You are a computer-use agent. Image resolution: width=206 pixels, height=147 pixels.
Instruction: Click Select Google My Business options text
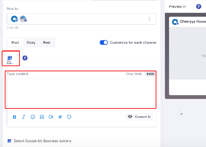tap(42, 141)
